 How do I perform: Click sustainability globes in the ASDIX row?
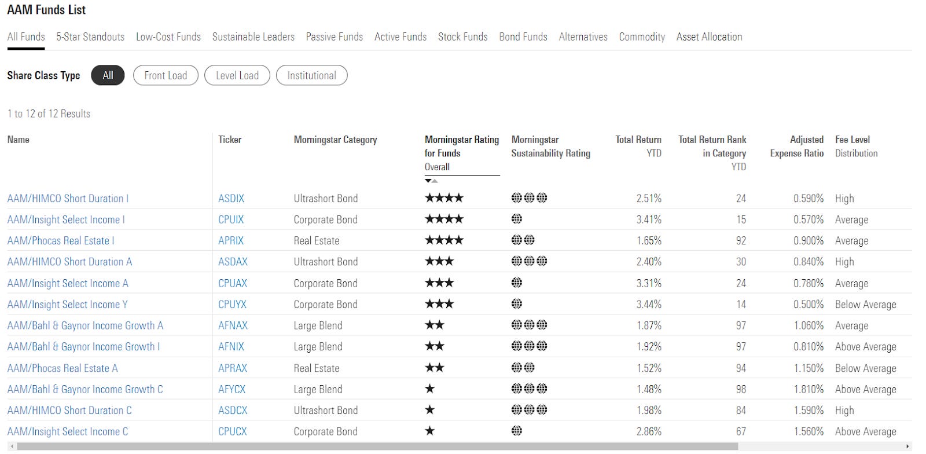coord(529,198)
